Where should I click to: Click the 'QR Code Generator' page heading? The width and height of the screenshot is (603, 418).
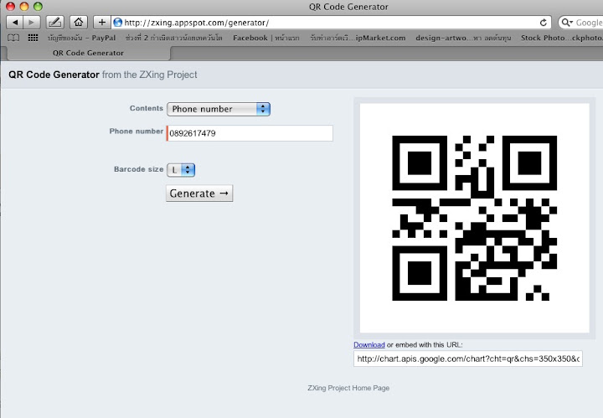[54, 75]
